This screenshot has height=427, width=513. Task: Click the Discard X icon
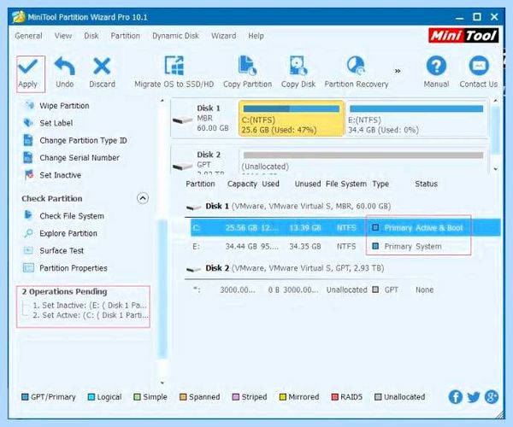click(x=102, y=67)
